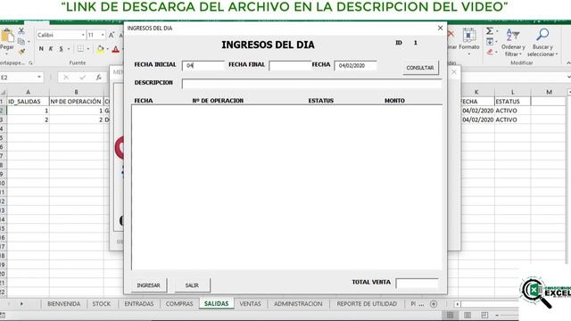Click the FECHA INICIAL input field
The height and width of the screenshot is (321, 571).
(x=203, y=65)
